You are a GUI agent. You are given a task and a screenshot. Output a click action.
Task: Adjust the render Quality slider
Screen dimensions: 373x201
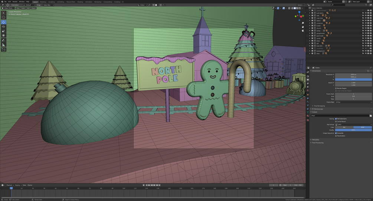(353, 130)
